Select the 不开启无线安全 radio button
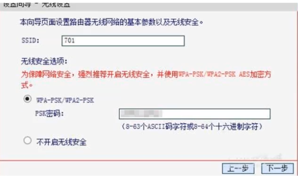 (x=28, y=140)
